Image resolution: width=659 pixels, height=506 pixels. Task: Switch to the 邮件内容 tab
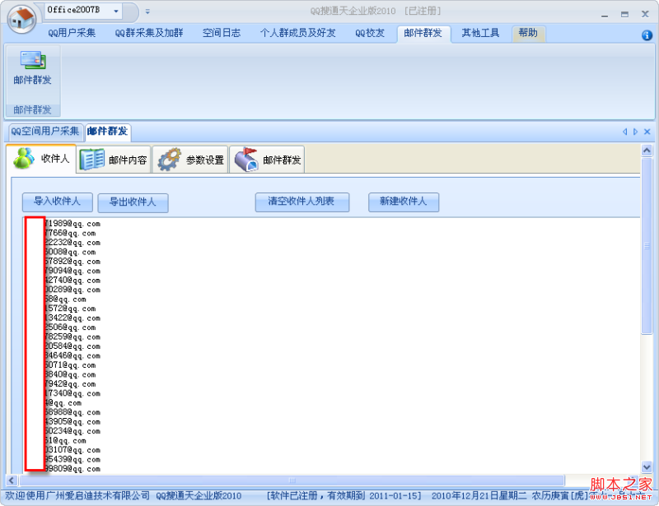pos(115,160)
